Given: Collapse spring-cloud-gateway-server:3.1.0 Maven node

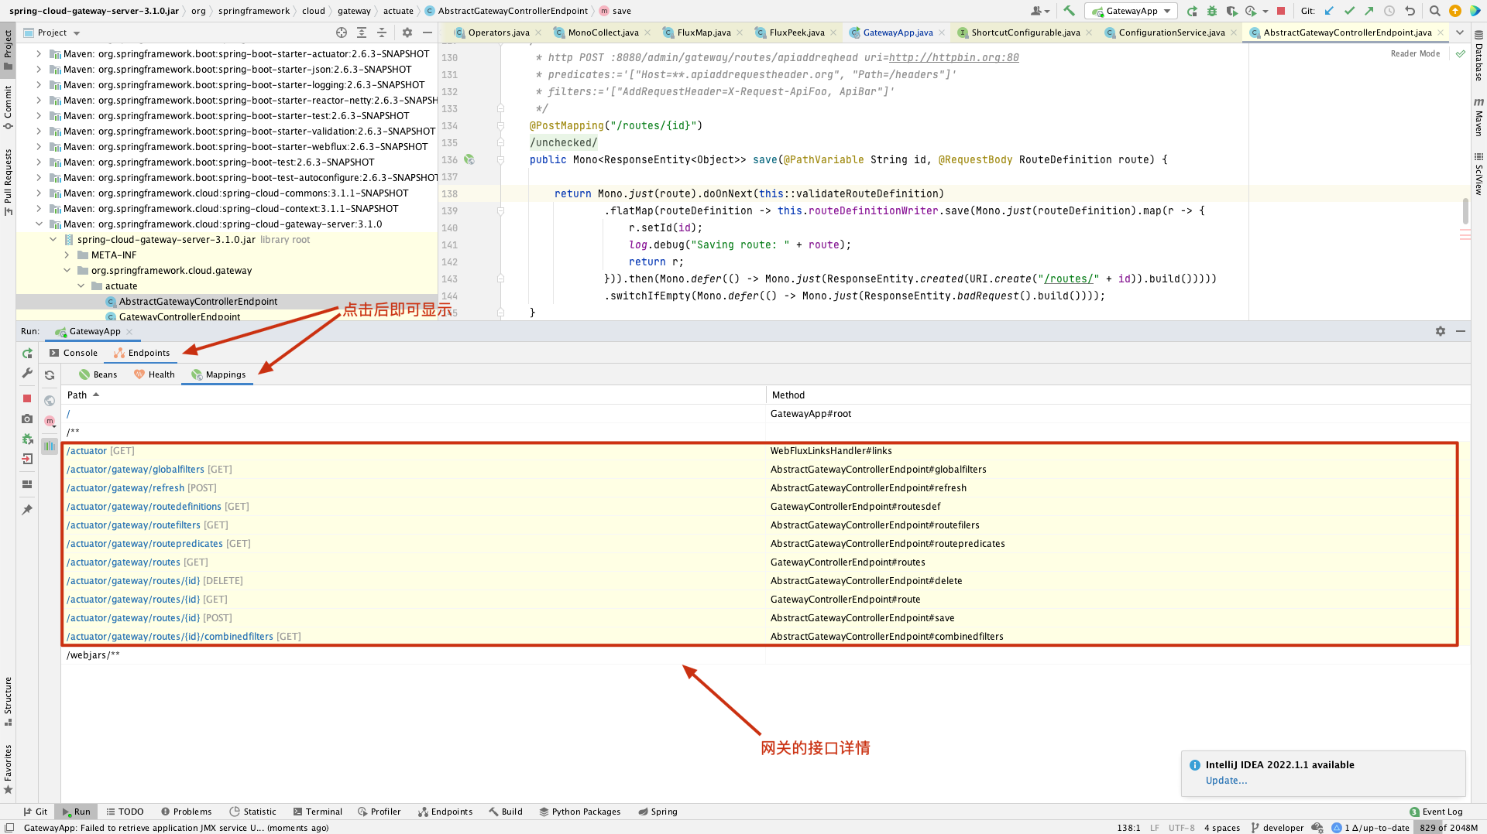Looking at the screenshot, I should (x=39, y=224).
